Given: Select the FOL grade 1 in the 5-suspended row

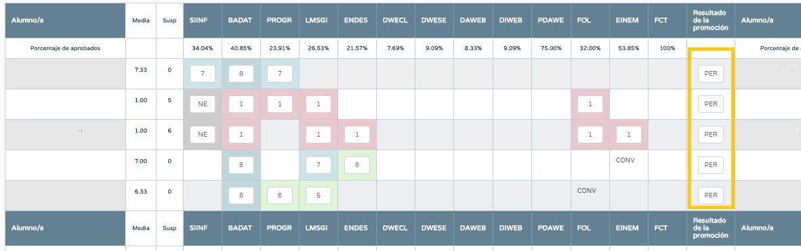Looking at the screenshot, I should point(590,104).
